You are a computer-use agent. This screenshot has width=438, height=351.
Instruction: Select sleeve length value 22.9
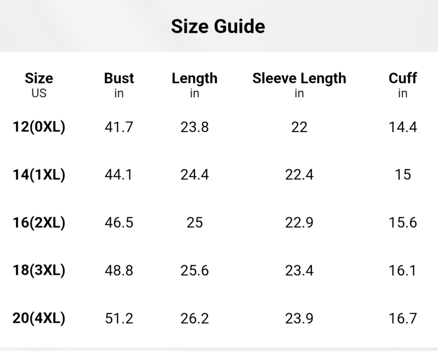(299, 223)
